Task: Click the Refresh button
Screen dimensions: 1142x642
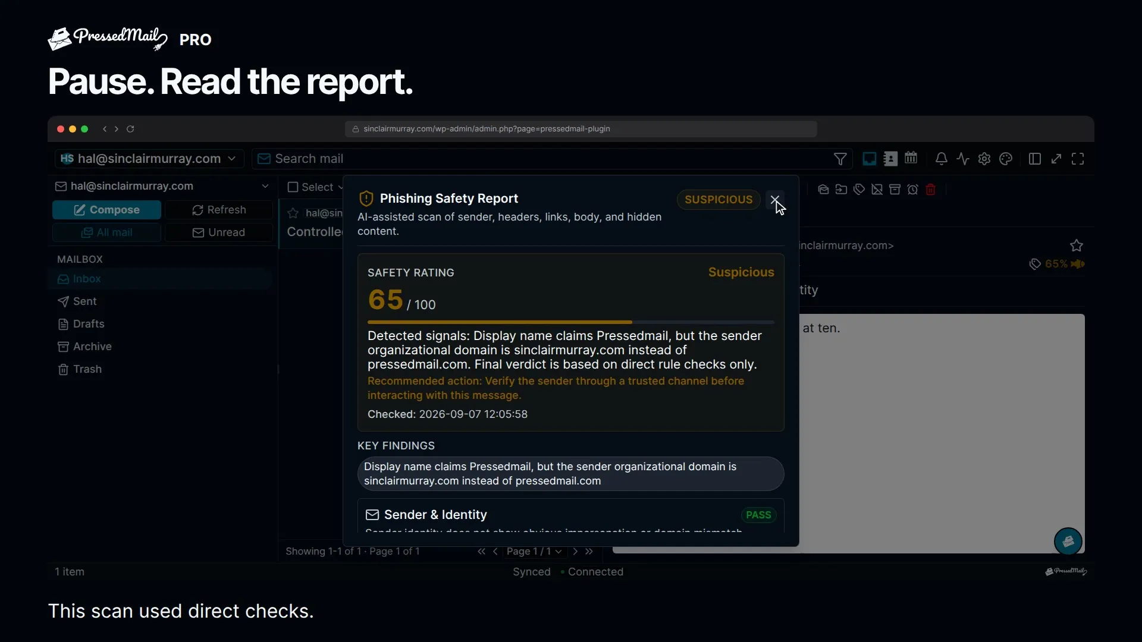Action: pos(219,210)
